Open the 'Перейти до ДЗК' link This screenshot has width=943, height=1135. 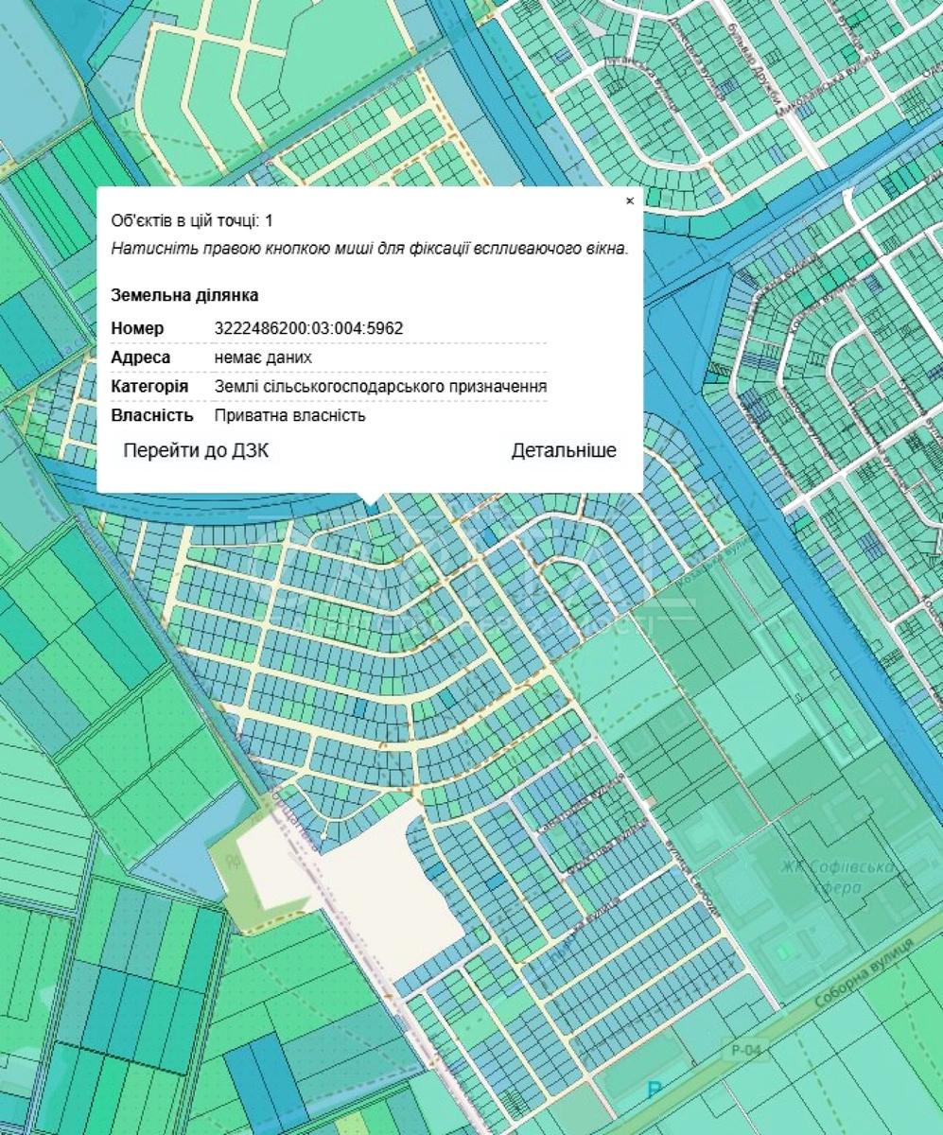(196, 451)
